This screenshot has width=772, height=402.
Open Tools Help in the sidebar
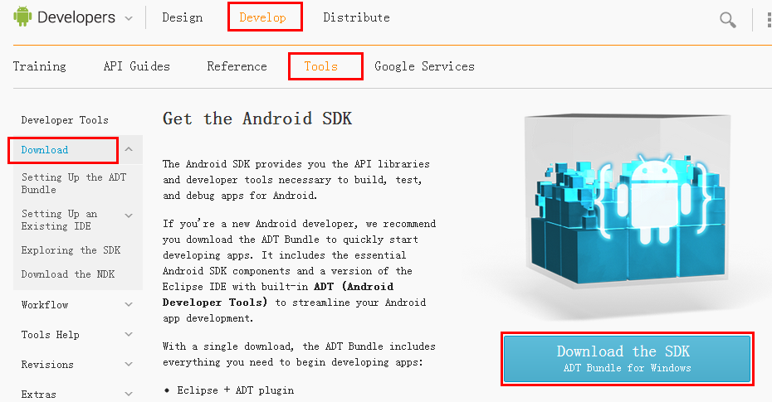(x=50, y=335)
